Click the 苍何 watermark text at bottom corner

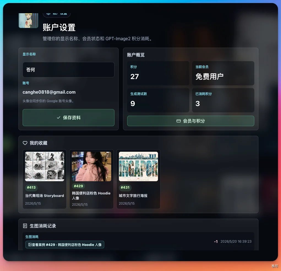275,266
